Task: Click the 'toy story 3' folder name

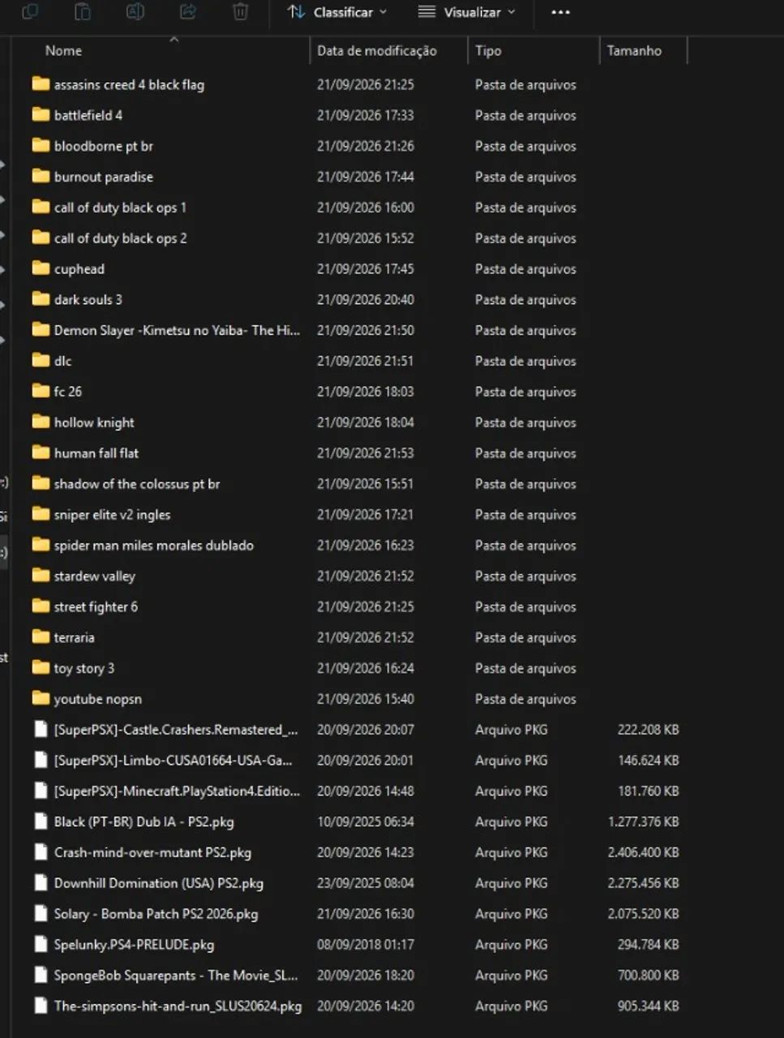Action: coord(84,668)
